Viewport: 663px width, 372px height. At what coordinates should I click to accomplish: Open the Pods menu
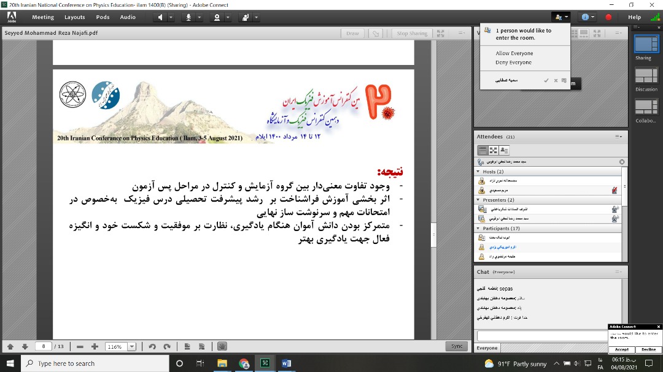point(103,17)
